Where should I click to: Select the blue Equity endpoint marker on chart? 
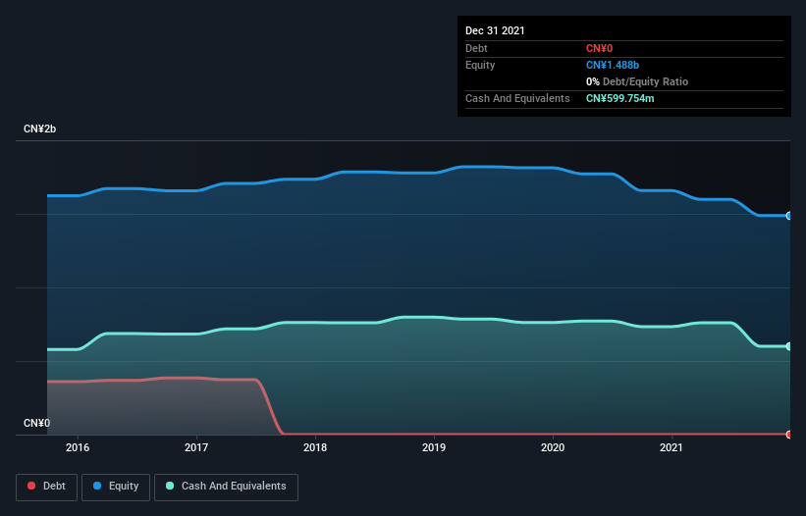click(x=789, y=216)
